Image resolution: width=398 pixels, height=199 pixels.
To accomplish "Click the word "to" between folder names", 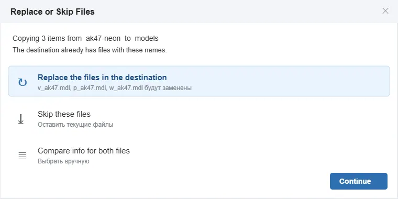I will [x=128, y=38].
